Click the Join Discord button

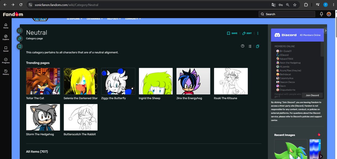pos(312,95)
